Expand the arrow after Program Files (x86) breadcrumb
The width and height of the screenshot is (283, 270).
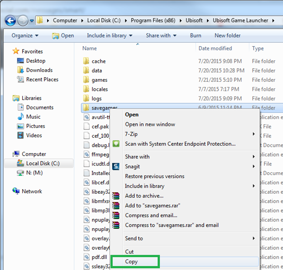(181, 21)
